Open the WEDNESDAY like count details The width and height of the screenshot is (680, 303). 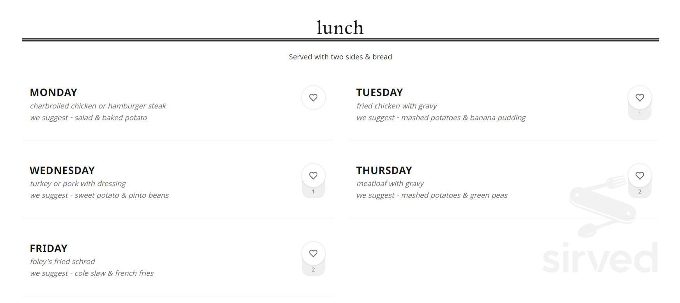313,191
